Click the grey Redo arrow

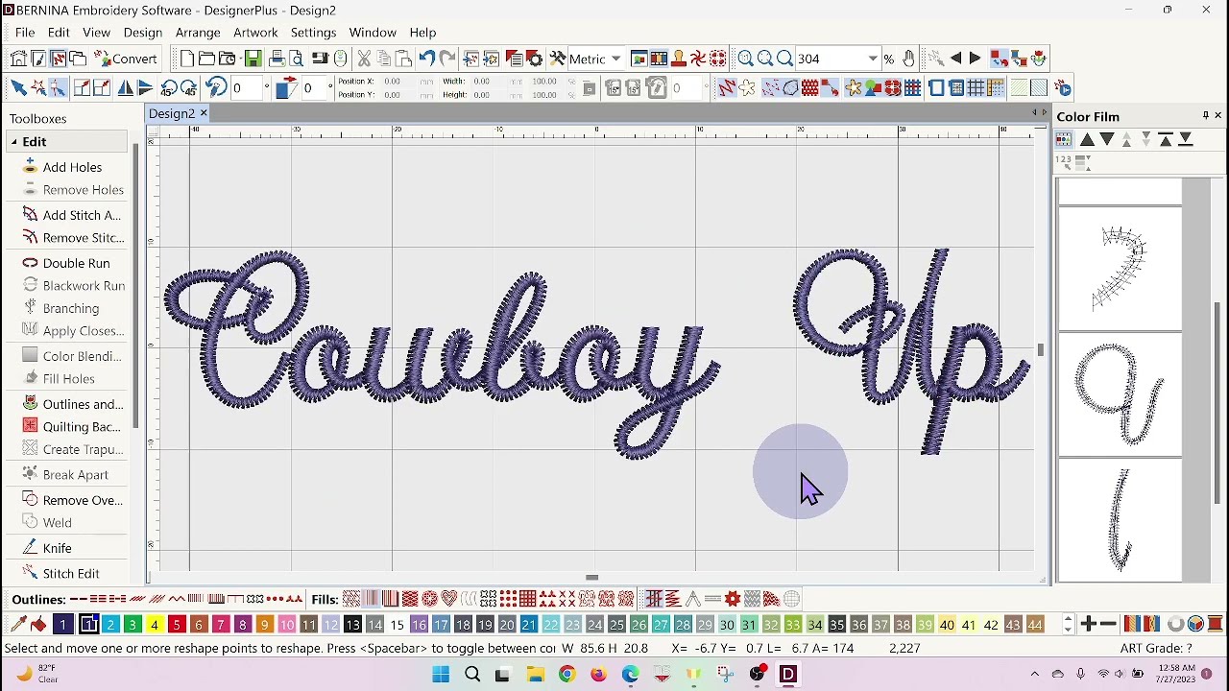pos(446,60)
